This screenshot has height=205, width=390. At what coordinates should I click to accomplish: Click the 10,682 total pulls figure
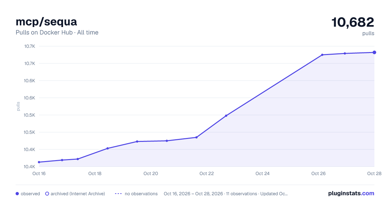tap(353, 22)
